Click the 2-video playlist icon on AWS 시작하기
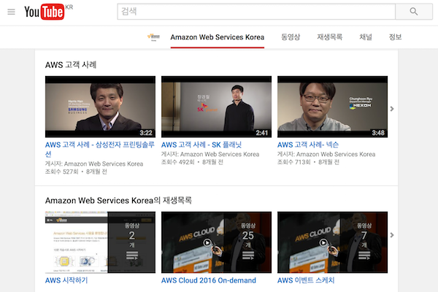The width and height of the screenshot is (438, 292). (x=132, y=255)
